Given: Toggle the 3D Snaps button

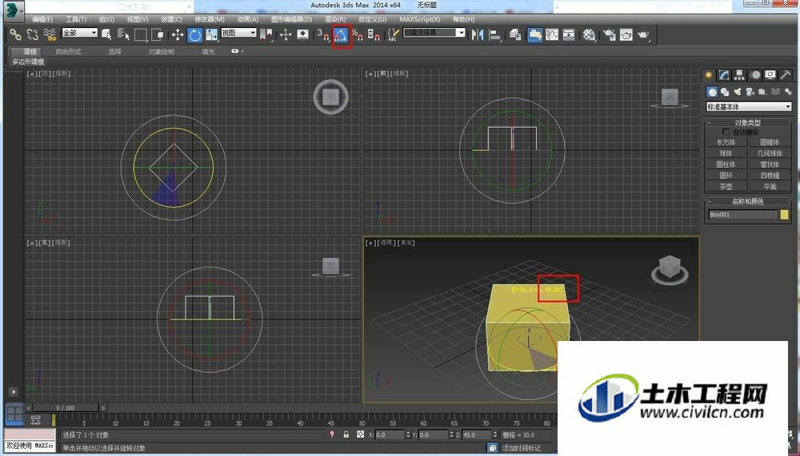Looking at the screenshot, I should point(323,34).
